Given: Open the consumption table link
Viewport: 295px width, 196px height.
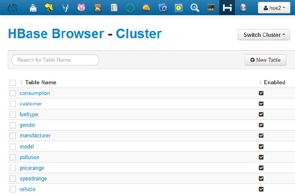Looking at the screenshot, I should click(x=35, y=93).
